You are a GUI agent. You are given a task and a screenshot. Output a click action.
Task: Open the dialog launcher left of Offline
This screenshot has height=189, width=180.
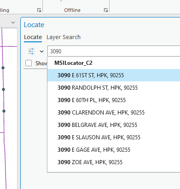point(39,10)
